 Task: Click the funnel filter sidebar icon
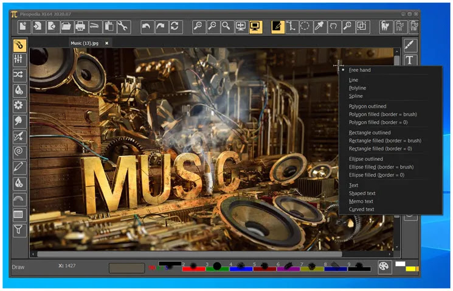click(x=19, y=230)
